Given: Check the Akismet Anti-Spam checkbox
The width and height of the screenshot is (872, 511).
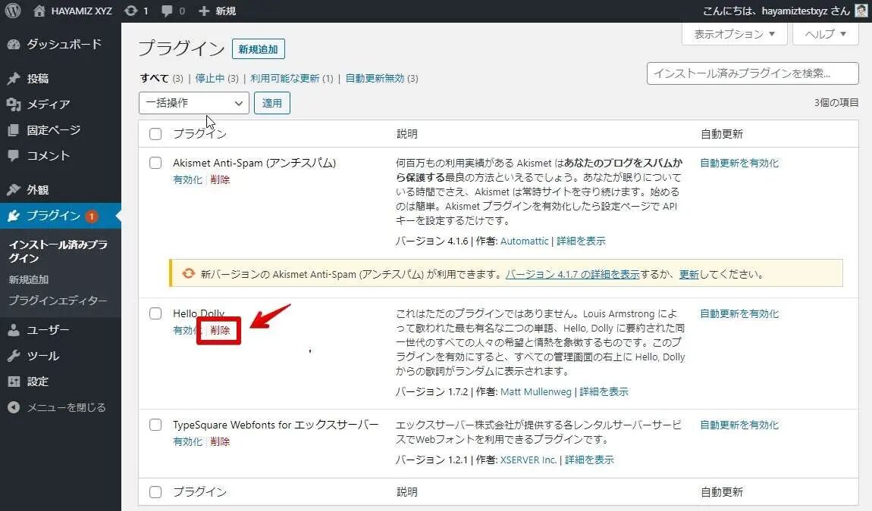Looking at the screenshot, I should tap(155, 163).
